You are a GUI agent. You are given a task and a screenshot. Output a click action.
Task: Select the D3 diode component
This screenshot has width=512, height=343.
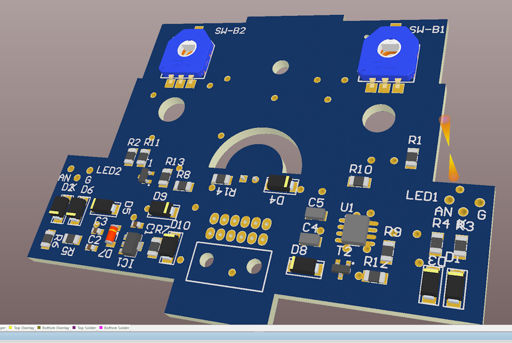[x=430, y=285]
